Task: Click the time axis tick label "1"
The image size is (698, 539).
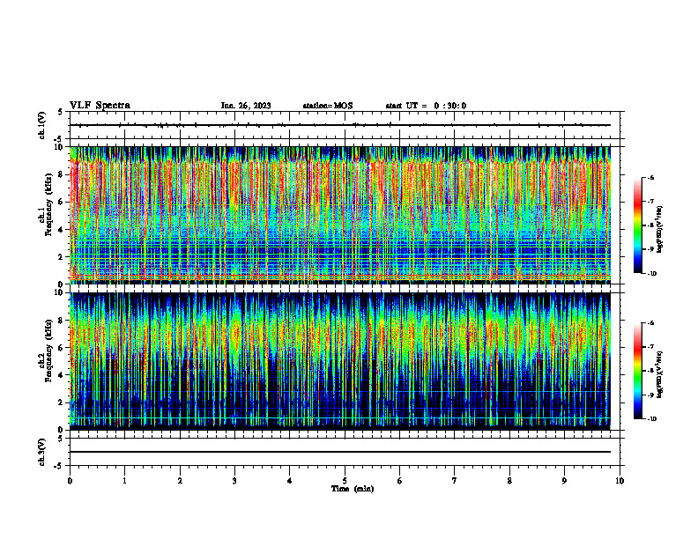Action: coord(124,481)
